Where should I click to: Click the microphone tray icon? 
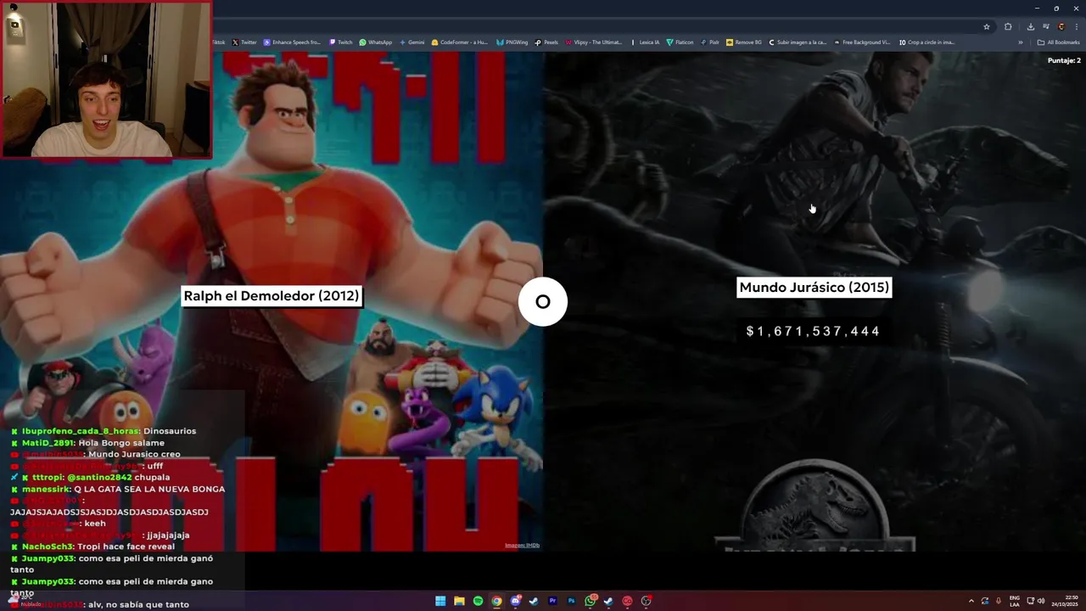999,601
